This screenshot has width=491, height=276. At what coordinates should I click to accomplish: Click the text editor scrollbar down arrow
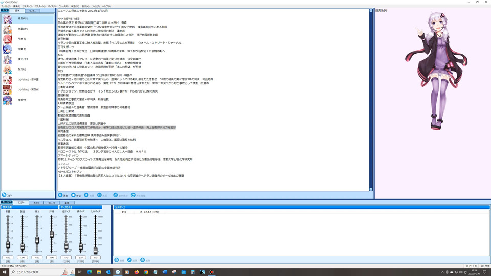coord(371,189)
